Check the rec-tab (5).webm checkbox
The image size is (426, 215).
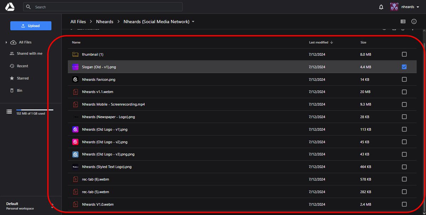pos(404,192)
